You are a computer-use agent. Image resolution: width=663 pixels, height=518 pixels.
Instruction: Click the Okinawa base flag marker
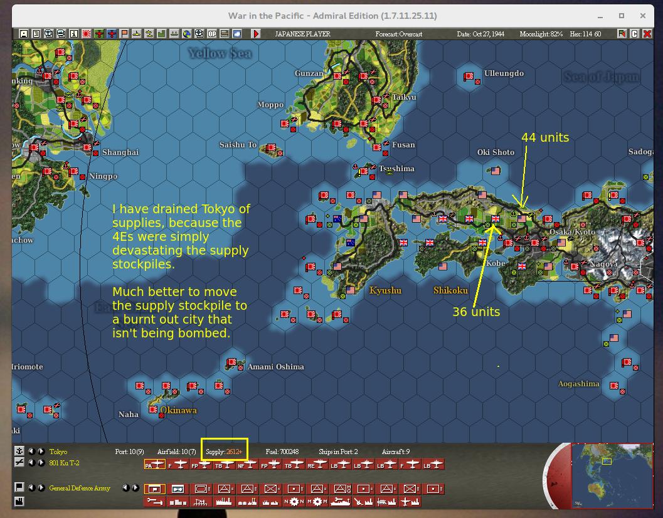pyautogui.click(x=153, y=410)
